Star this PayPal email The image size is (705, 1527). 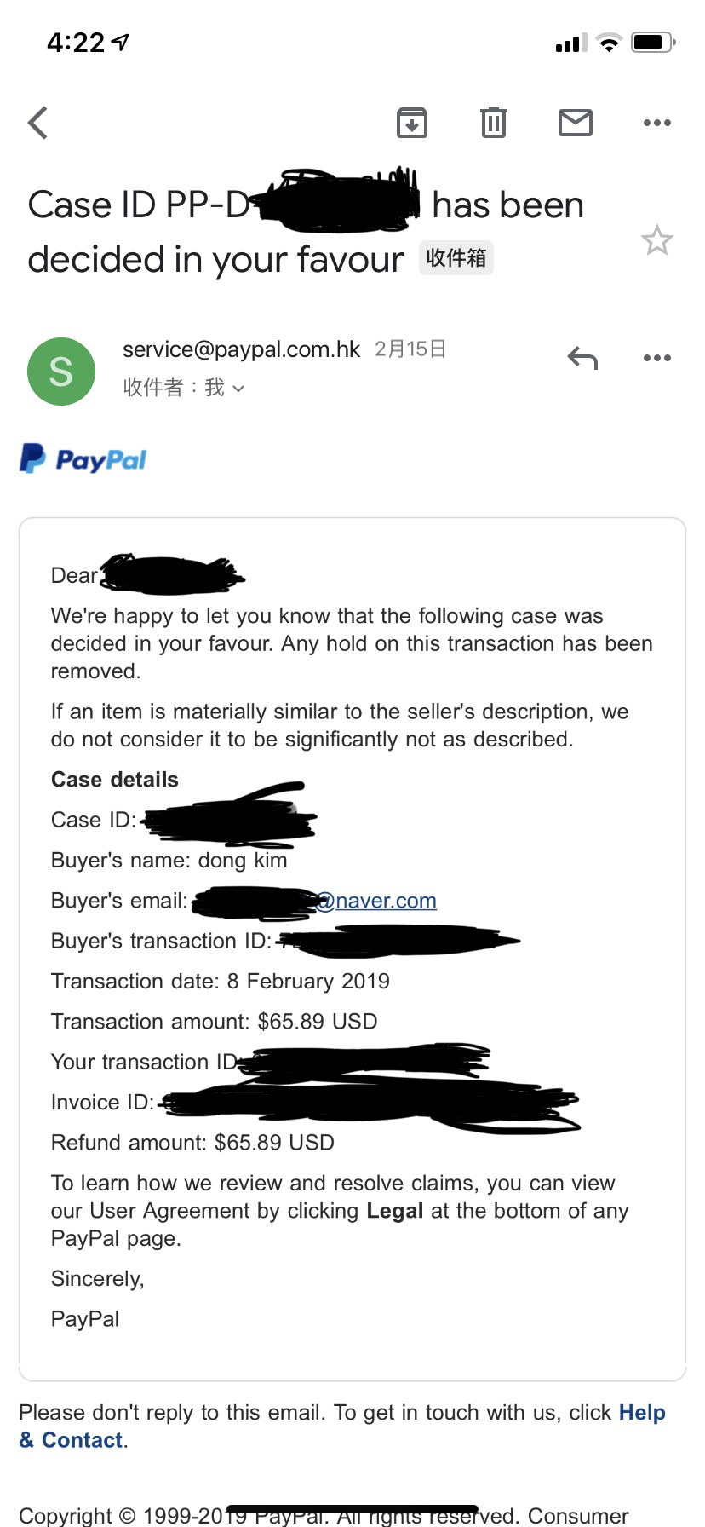point(656,241)
